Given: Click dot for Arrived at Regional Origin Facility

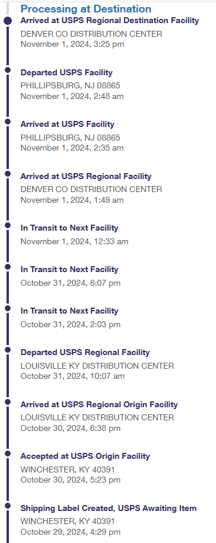Looking at the screenshot, I should click(x=8, y=402).
